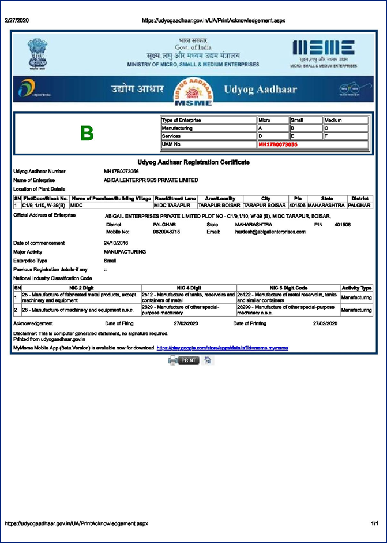Viewport: 387px width, 543px height.
Task: Click the spectacles logo in blue banner
Action: (x=356, y=90)
